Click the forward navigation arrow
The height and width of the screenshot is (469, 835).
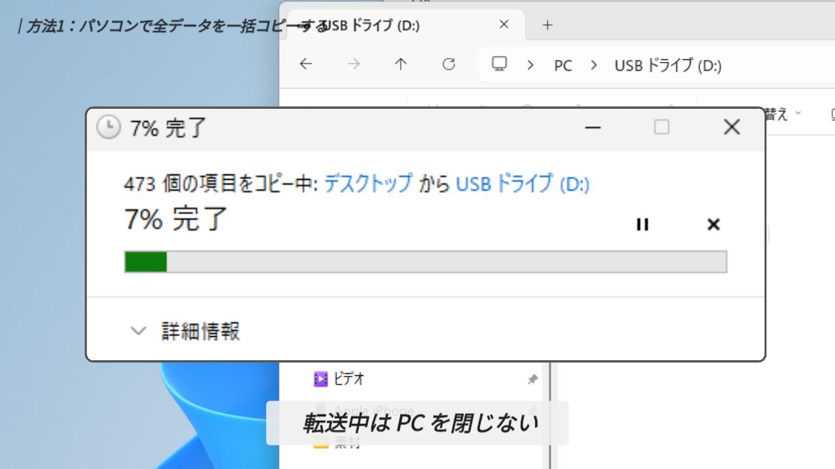pyautogui.click(x=354, y=64)
